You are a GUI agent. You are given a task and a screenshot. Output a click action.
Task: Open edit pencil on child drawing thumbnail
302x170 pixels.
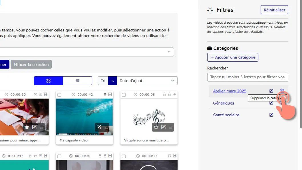[x=34, y=127]
